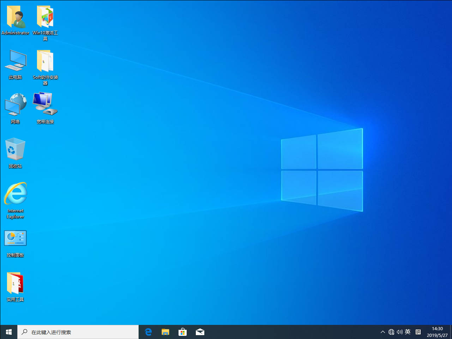Open the Administrator user folder
This screenshot has width=452, height=339.
pos(15,17)
